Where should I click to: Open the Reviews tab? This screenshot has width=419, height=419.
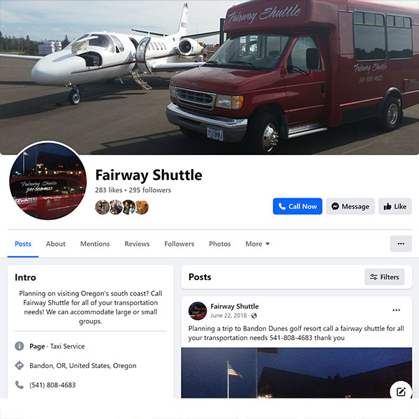137,244
